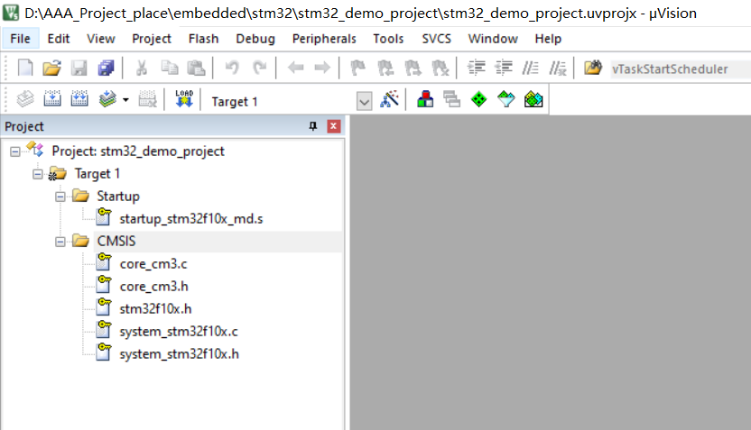Uncomment selection icon
Image resolution: width=751 pixels, height=430 pixels.
click(558, 68)
